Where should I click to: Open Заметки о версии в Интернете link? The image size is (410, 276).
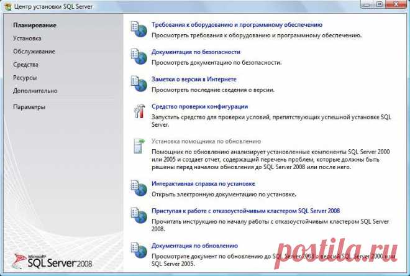(x=194, y=80)
